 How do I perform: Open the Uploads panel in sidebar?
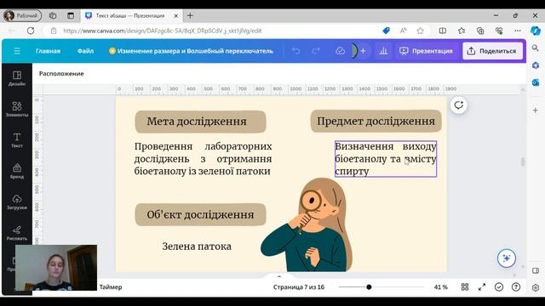click(x=17, y=202)
